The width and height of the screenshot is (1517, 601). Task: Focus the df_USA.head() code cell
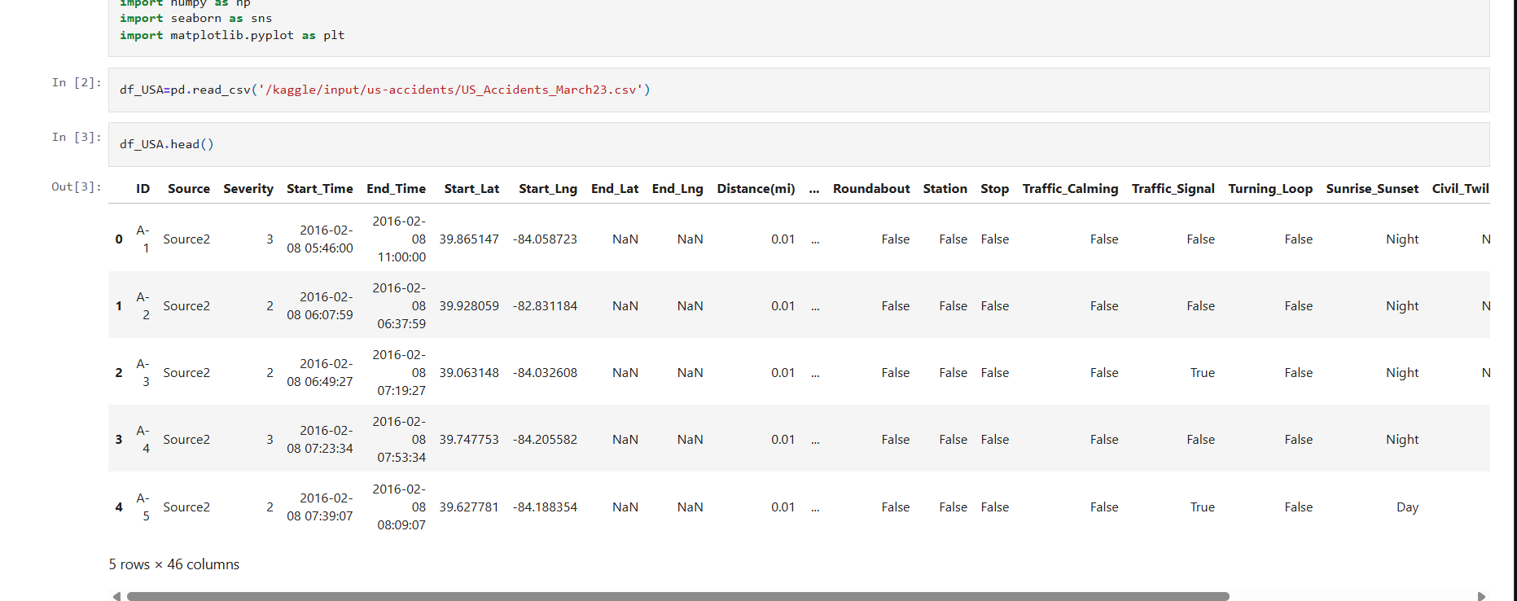click(x=798, y=144)
